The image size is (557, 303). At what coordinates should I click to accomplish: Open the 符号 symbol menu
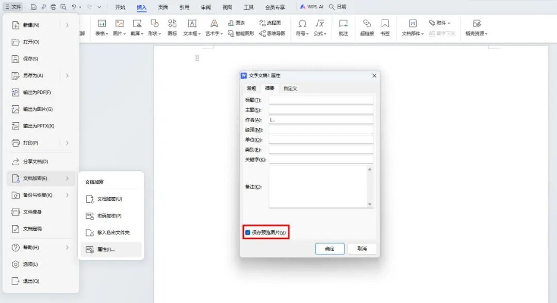302,28
